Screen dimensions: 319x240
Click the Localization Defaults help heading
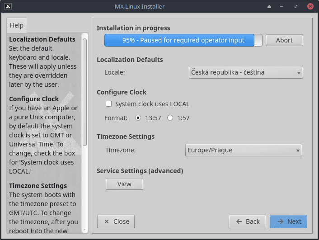[x=42, y=39]
